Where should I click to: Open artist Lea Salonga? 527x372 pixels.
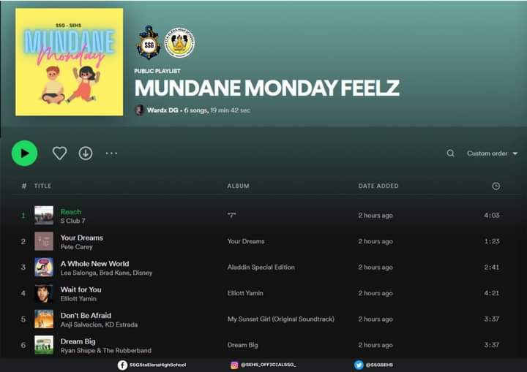[78, 273]
